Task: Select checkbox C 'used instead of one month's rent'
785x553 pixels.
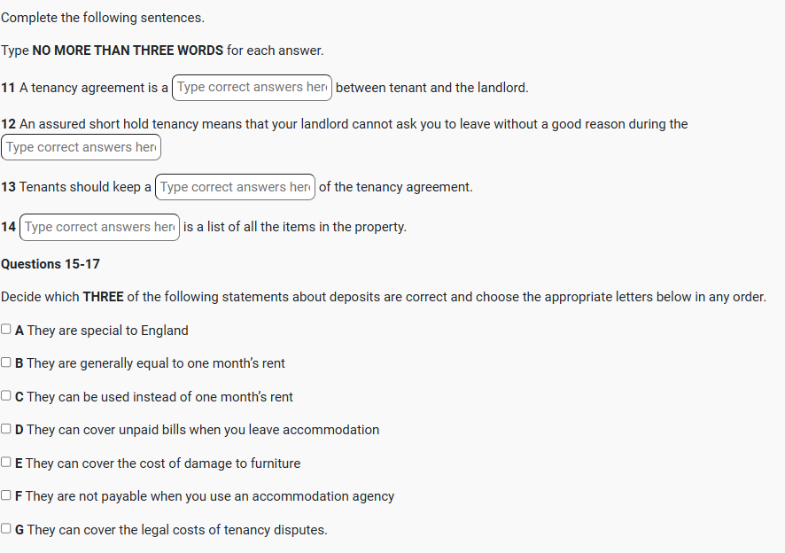Action: pyautogui.click(x=6, y=396)
